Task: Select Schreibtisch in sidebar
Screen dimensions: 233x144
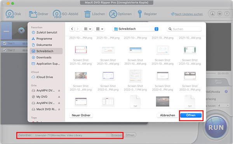Action: pyautogui.click(x=46, y=51)
